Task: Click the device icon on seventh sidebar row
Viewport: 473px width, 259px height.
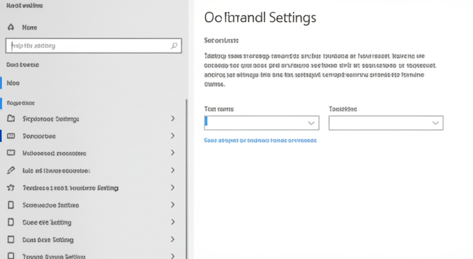Action: pos(11,222)
